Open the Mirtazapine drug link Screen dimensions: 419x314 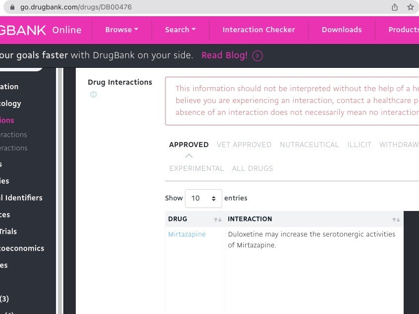pyautogui.click(x=187, y=234)
